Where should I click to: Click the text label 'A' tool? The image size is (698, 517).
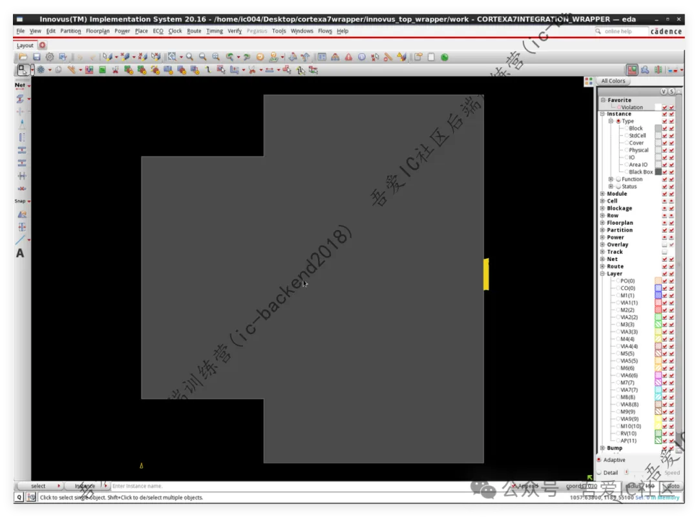click(x=20, y=253)
